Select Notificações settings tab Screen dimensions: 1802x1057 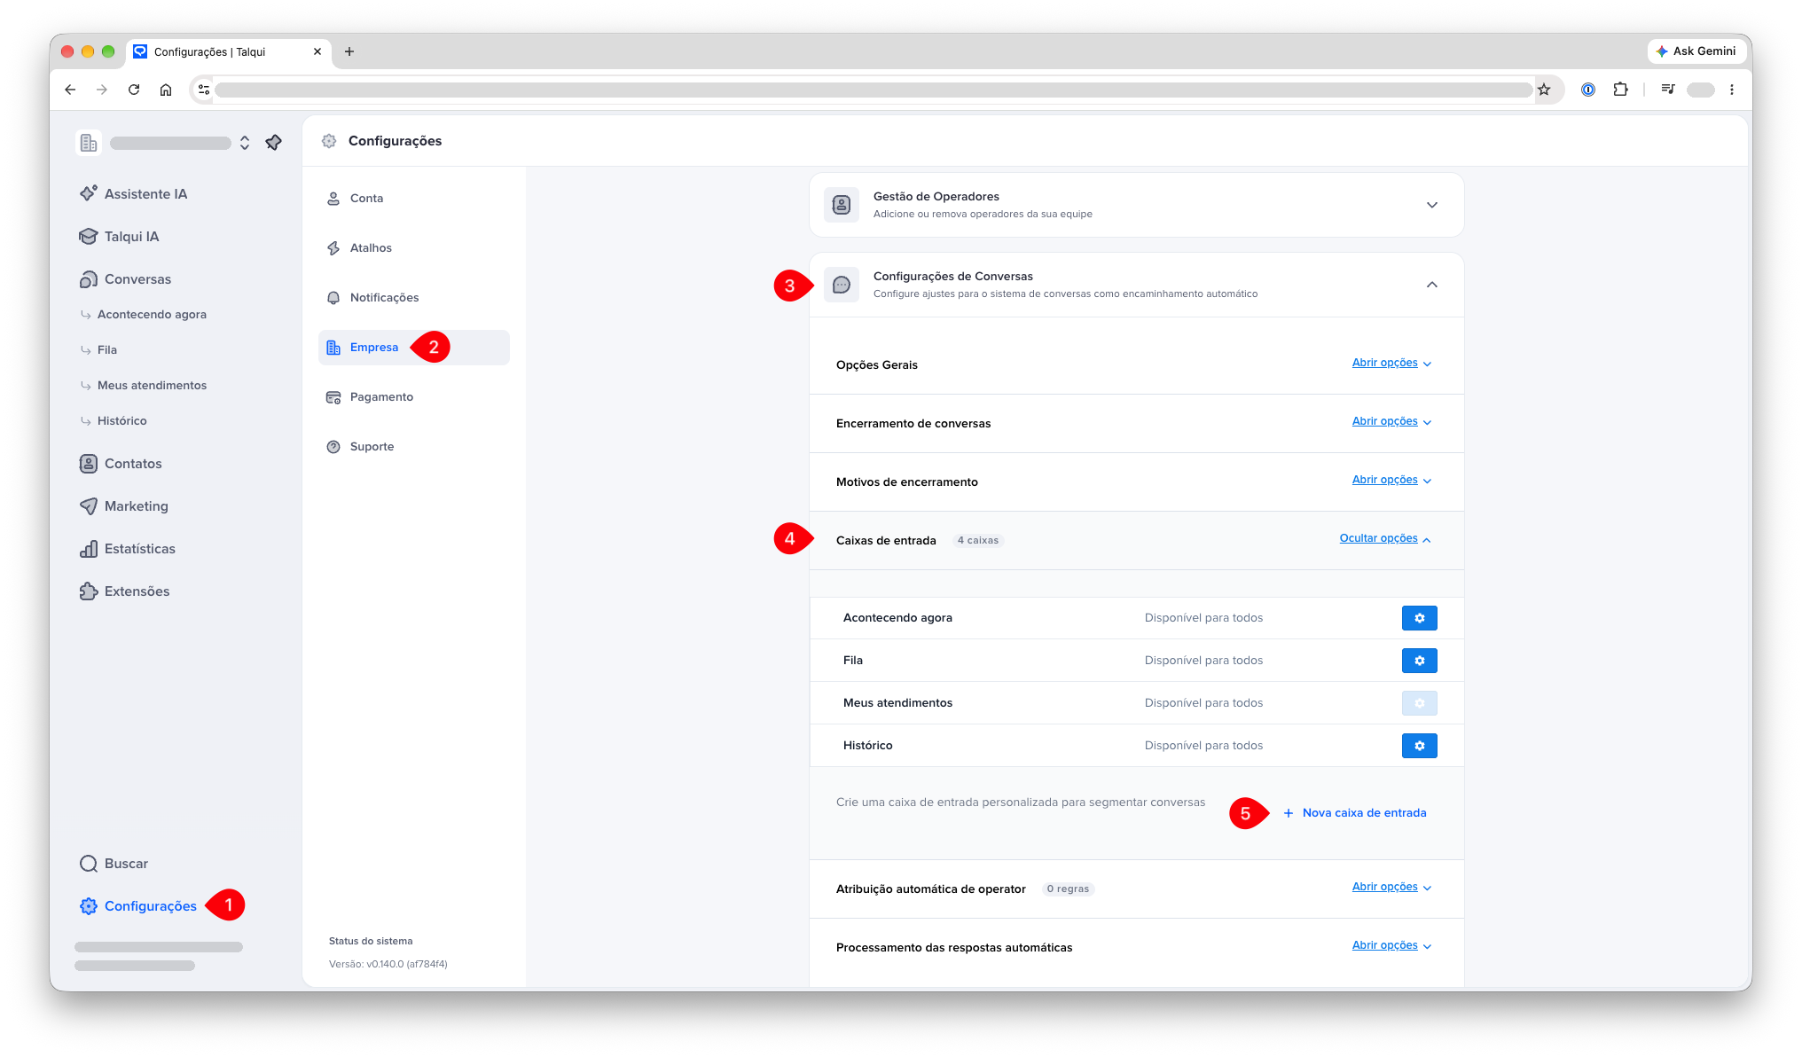(413, 298)
